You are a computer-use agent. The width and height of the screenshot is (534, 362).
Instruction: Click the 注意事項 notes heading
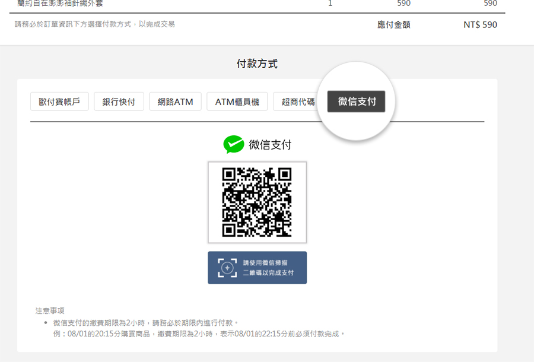(50, 310)
